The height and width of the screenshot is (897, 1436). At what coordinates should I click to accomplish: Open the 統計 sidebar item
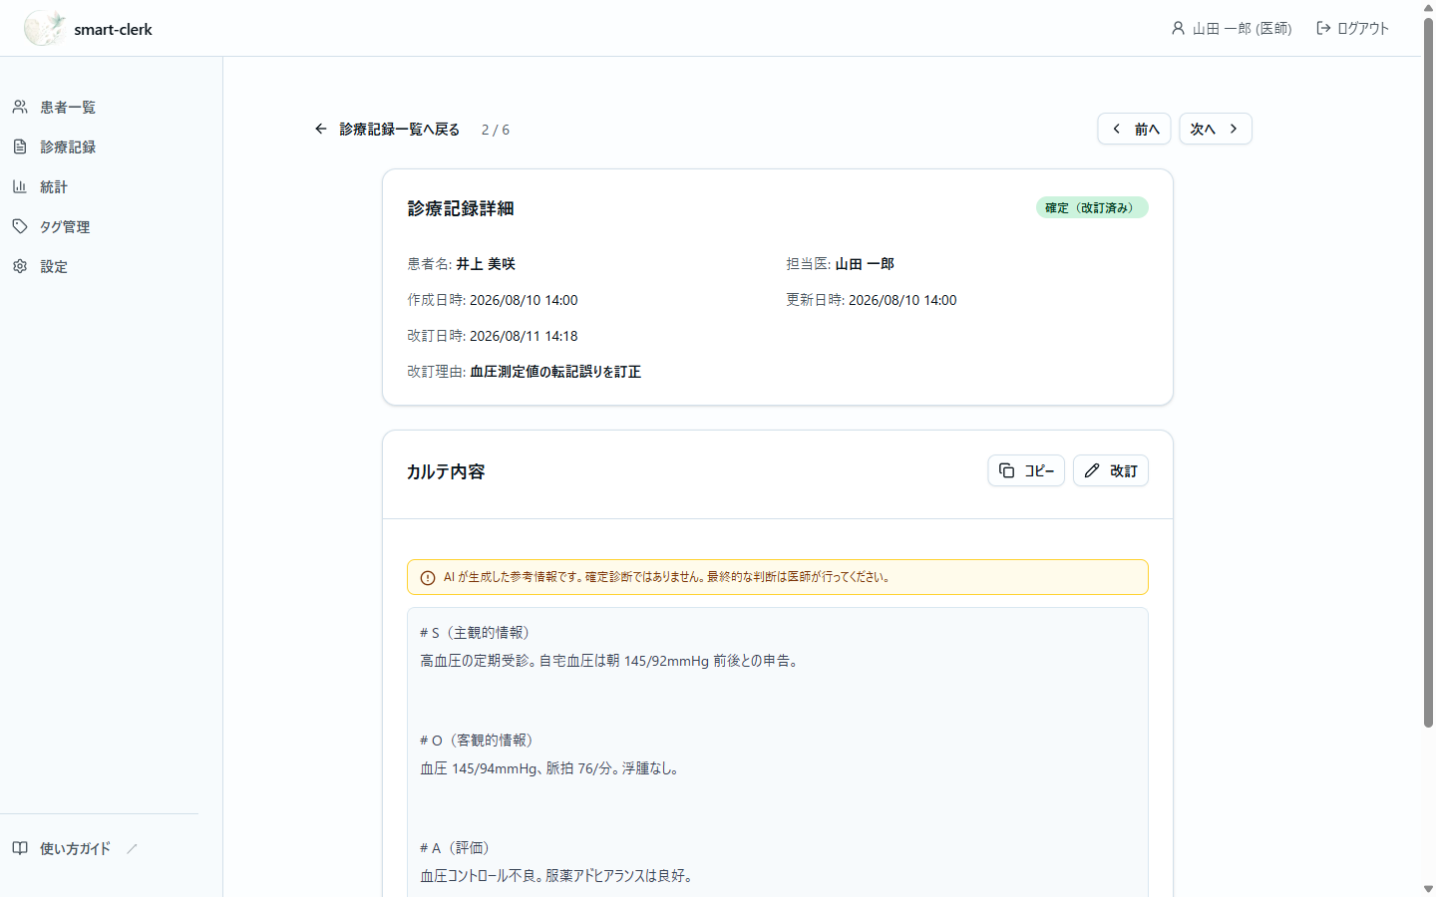(x=54, y=186)
